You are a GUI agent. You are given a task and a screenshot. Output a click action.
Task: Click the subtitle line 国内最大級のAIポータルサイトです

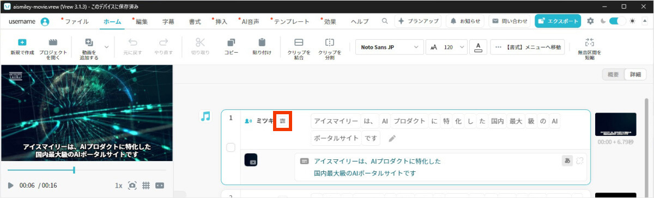365,173
